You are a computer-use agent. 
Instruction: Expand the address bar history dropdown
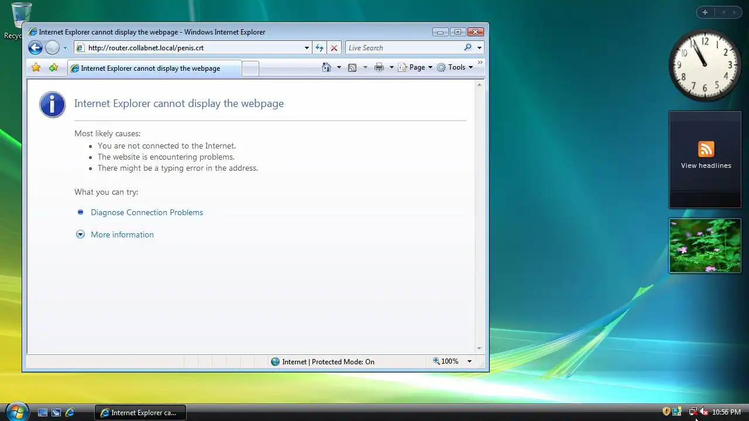point(307,48)
